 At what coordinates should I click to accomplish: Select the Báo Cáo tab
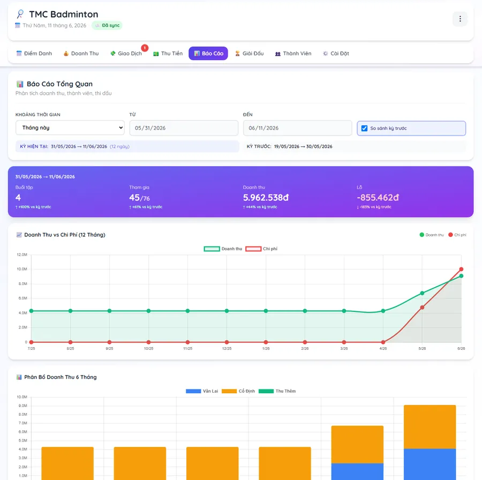(208, 54)
